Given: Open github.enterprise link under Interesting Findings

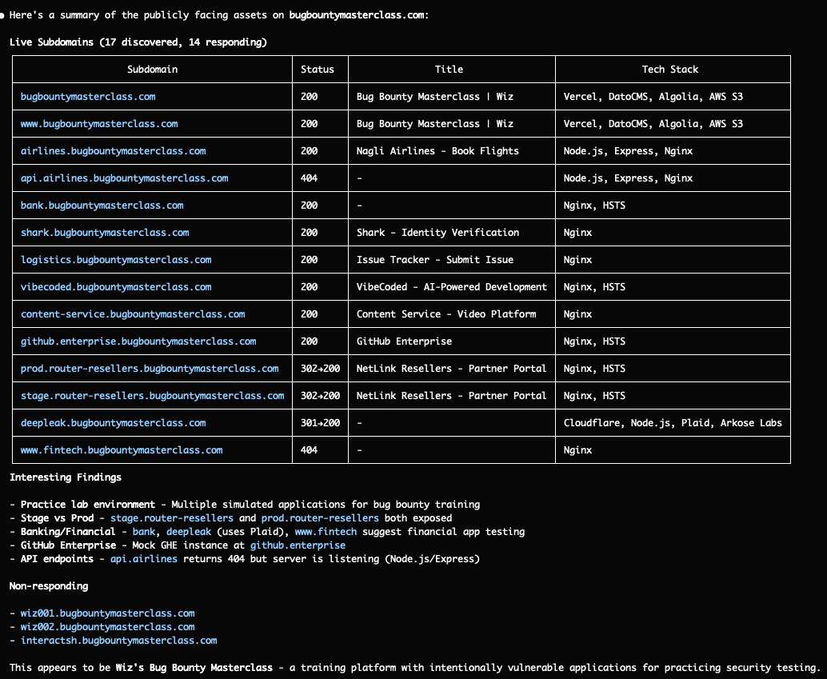Looking at the screenshot, I should point(298,545).
